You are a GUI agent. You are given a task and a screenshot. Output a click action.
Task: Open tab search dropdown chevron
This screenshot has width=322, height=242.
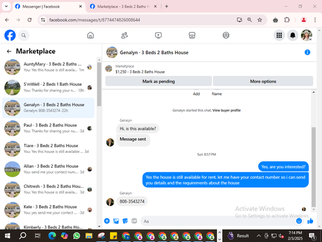[6, 6]
